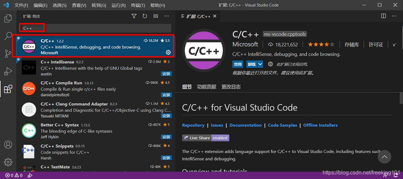403x179 pixels.
Task: Click the Live Share enabled badge
Action: pyautogui.click(x=206, y=138)
